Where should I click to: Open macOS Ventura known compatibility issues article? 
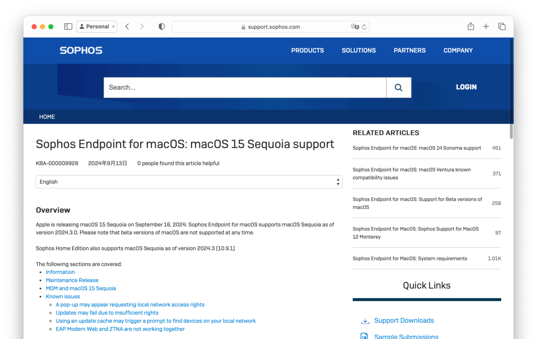412,174
